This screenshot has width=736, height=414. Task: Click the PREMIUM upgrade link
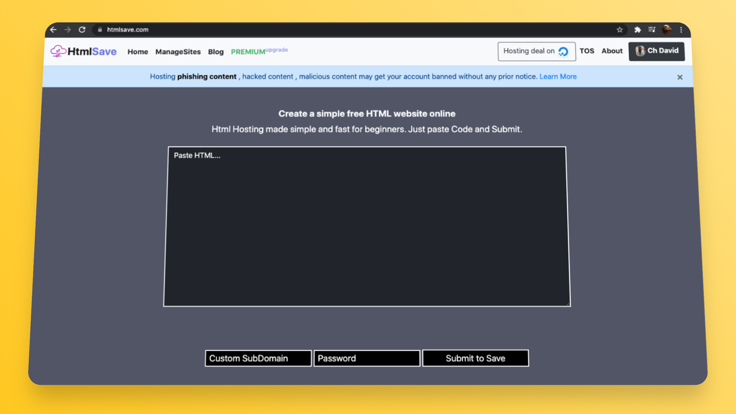click(259, 51)
